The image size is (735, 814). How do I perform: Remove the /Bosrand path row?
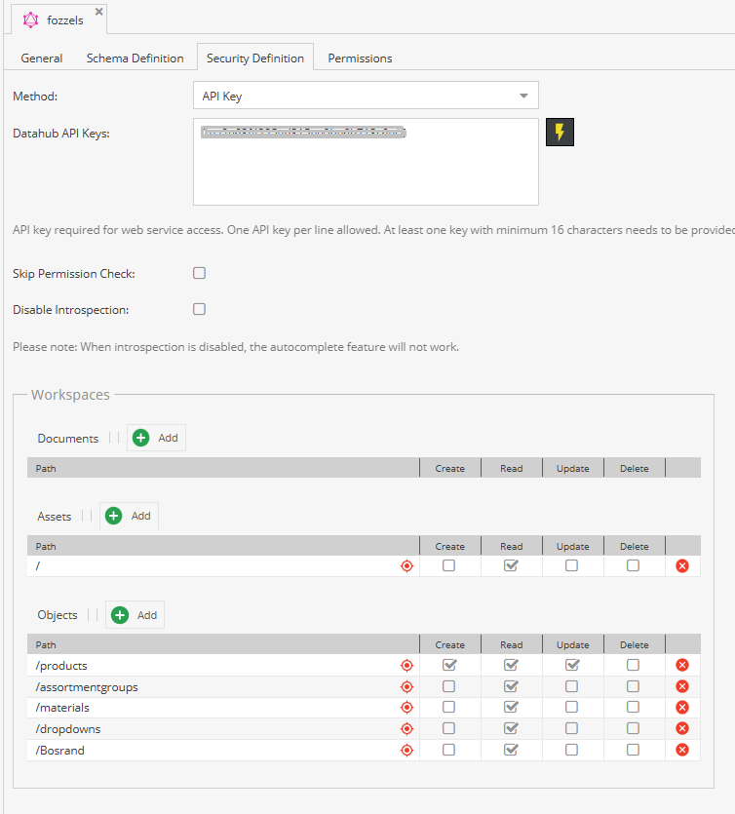[682, 750]
